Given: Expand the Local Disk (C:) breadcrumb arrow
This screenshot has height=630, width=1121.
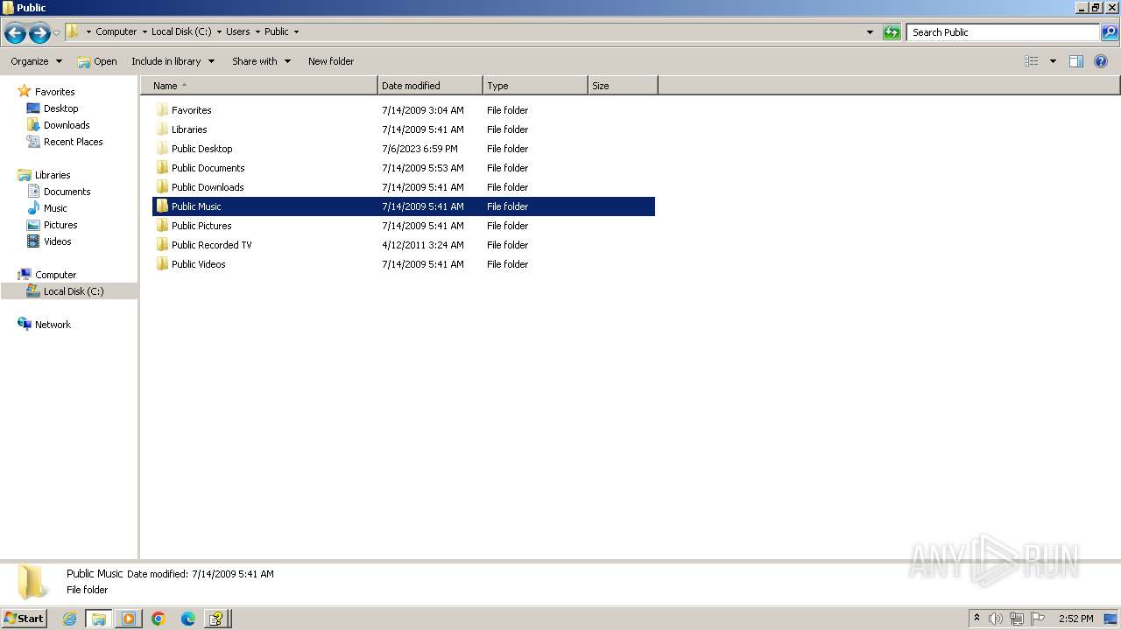Looking at the screenshot, I should (x=219, y=31).
